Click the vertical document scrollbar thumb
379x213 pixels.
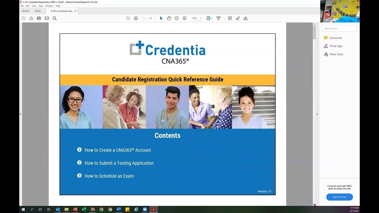pyautogui.click(x=314, y=33)
